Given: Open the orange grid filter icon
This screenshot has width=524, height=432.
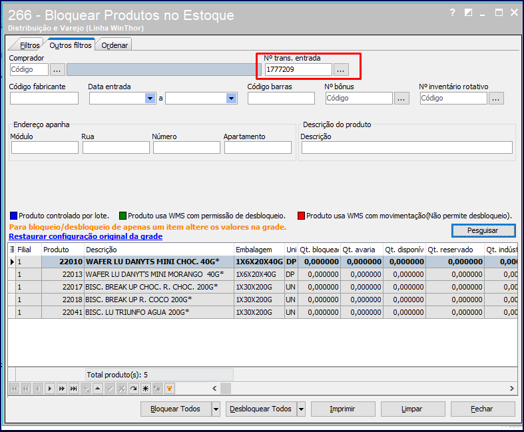Looking at the screenshot, I should [170, 389].
